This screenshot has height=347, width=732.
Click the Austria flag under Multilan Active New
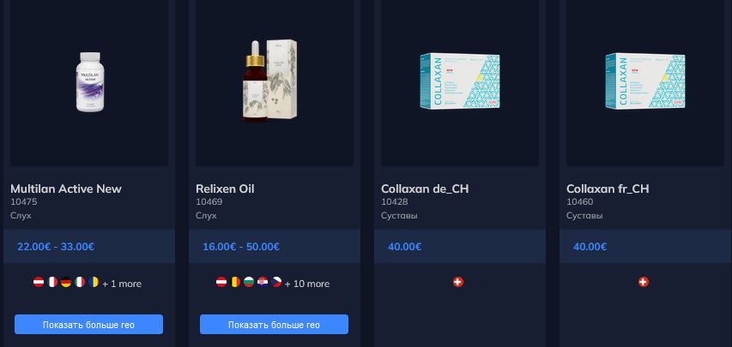pyautogui.click(x=39, y=282)
